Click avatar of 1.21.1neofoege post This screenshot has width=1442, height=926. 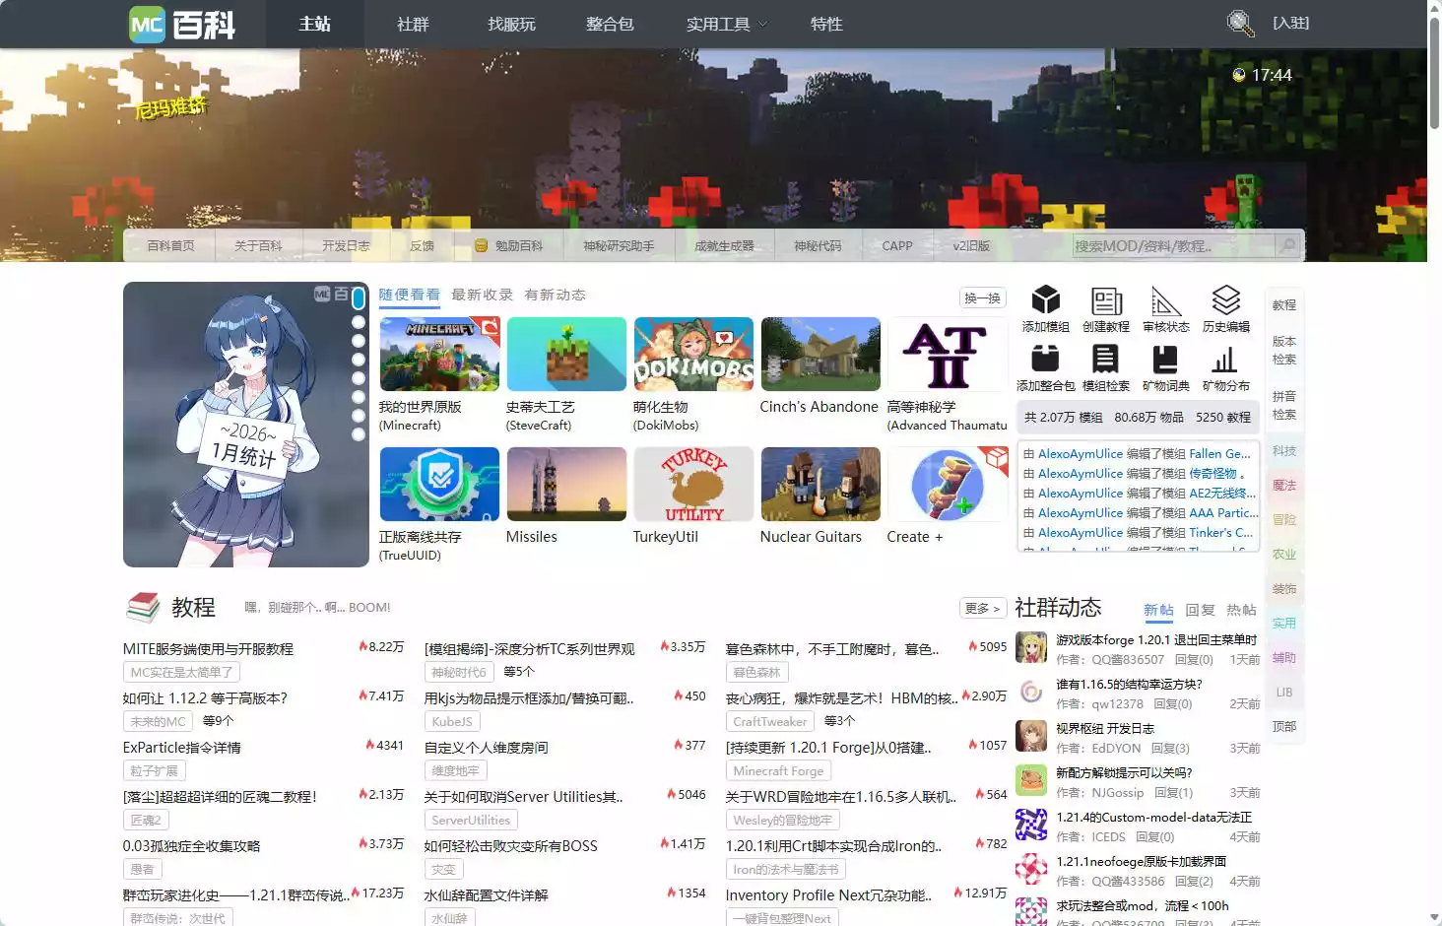(1031, 869)
